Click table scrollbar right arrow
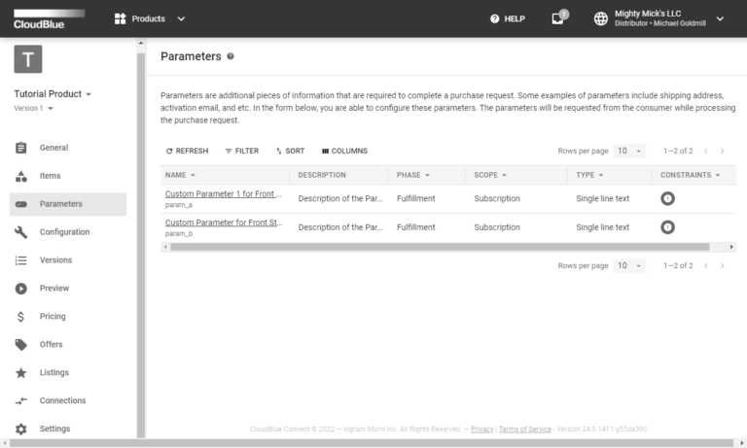747x448 pixels. pyautogui.click(x=731, y=247)
